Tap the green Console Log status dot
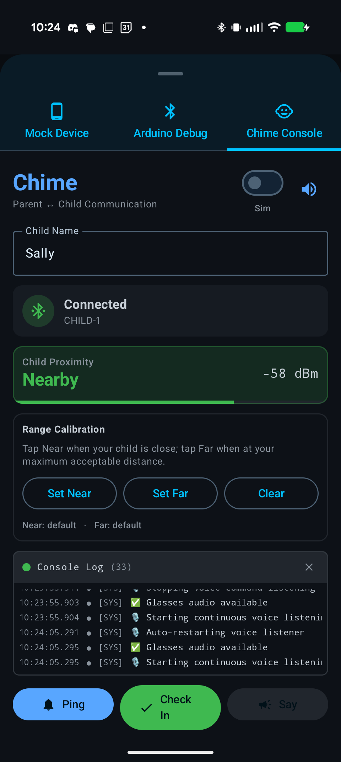 (27, 567)
